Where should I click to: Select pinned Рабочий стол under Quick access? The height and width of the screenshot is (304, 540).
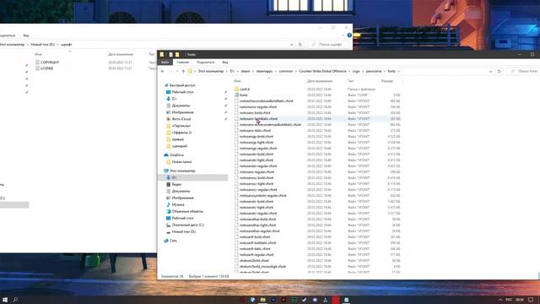[x=182, y=92]
